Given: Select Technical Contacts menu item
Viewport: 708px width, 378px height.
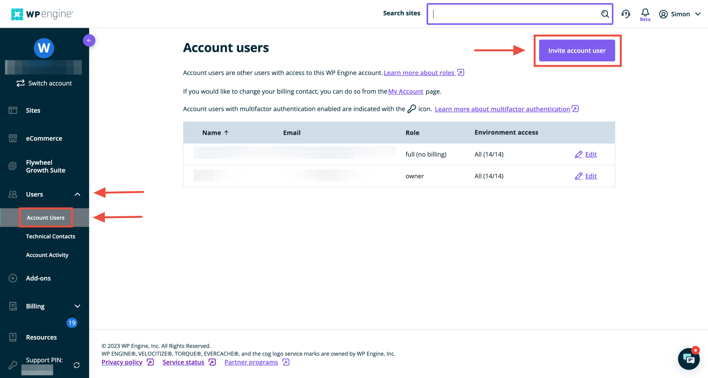Looking at the screenshot, I should click(x=51, y=236).
